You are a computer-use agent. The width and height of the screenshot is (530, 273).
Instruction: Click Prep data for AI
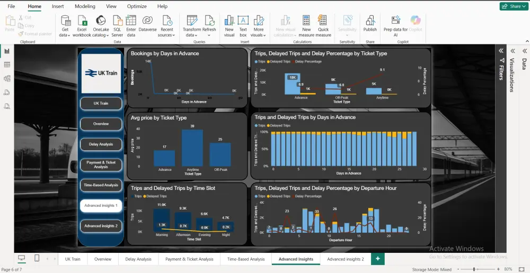click(x=395, y=26)
